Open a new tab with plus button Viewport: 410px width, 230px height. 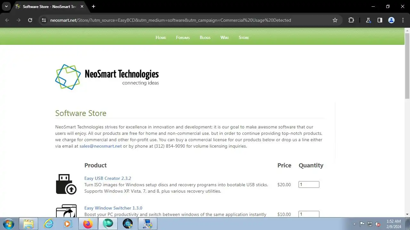(94, 6)
